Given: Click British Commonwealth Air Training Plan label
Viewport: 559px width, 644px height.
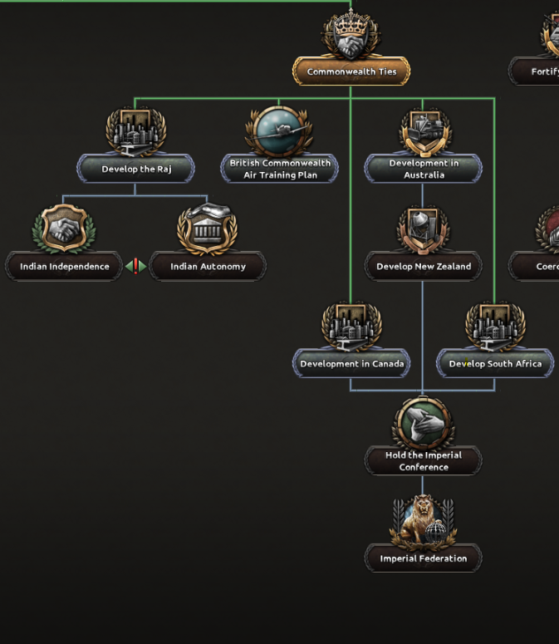Looking at the screenshot, I should (279, 169).
